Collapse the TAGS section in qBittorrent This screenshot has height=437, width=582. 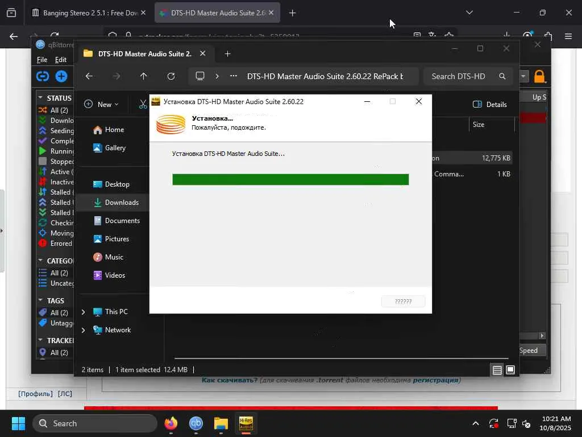point(40,300)
